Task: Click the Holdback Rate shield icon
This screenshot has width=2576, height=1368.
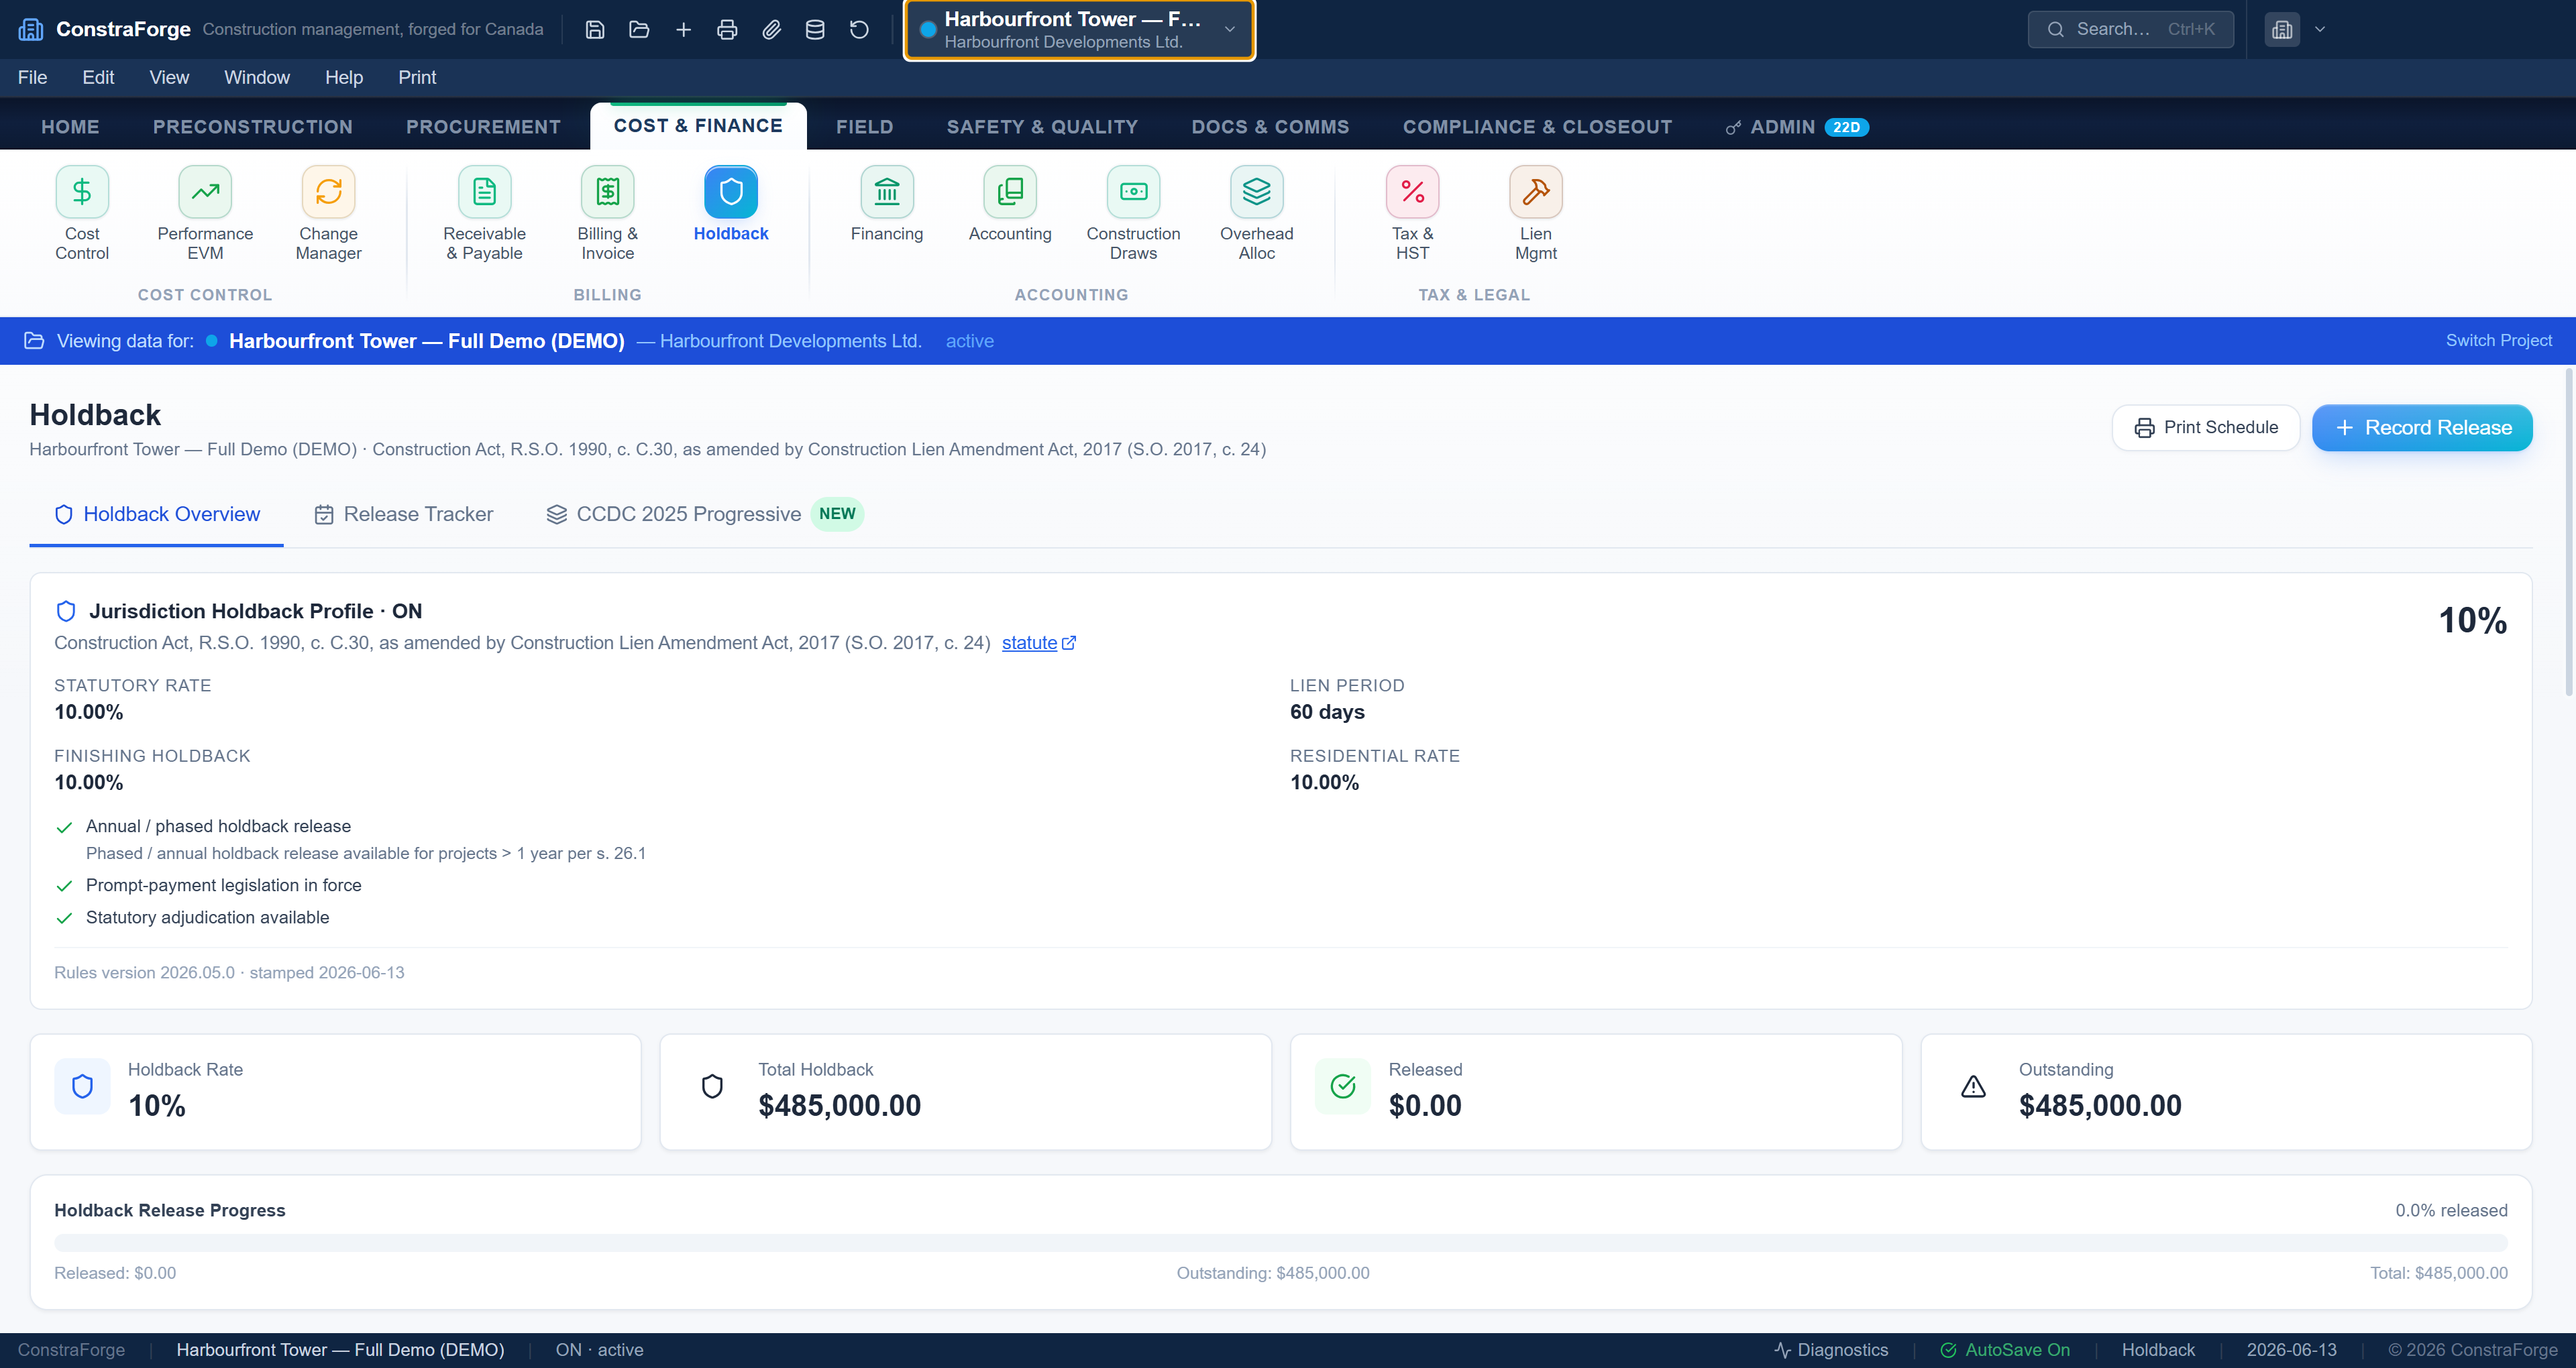Action: pyautogui.click(x=83, y=1086)
